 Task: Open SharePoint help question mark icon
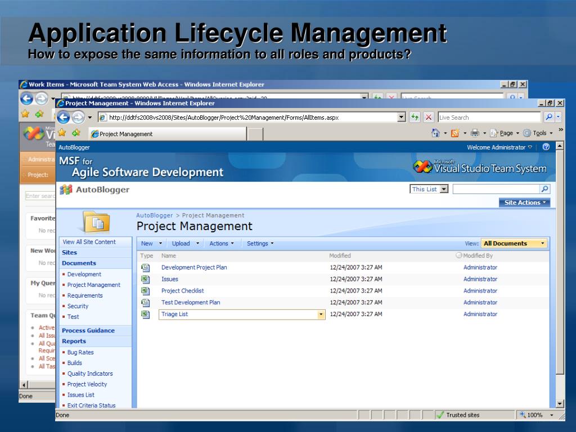pos(546,147)
